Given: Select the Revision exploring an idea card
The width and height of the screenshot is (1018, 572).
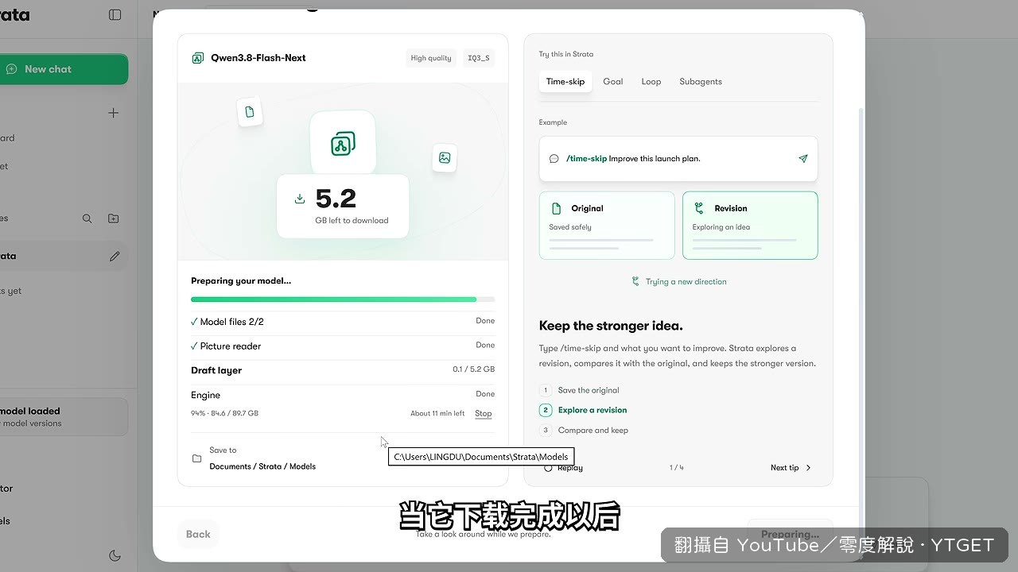Looking at the screenshot, I should pyautogui.click(x=750, y=226).
